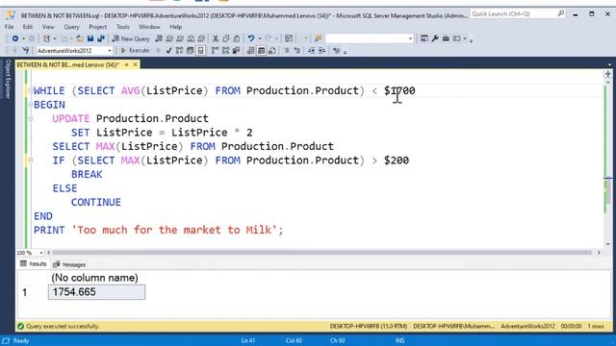This screenshot has width=616, height=346.
Task: Open the undo history dropdown arrow
Action: 259,38
